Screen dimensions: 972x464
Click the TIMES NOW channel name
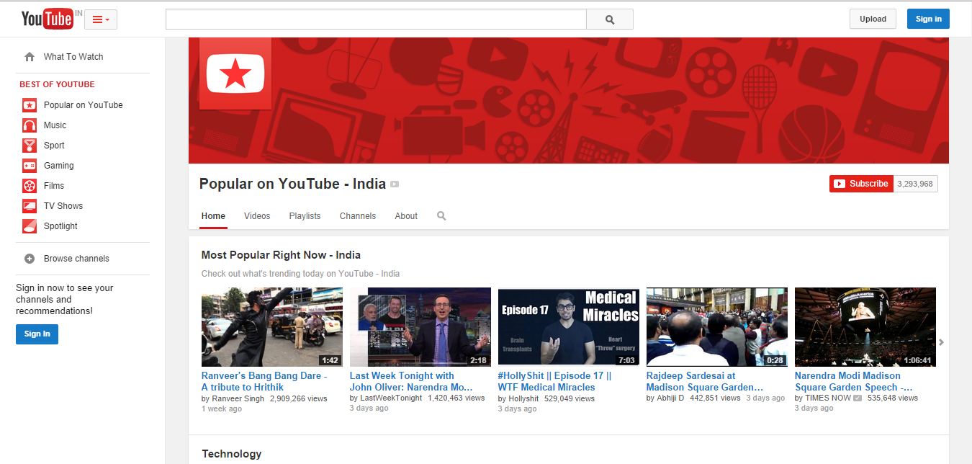[828, 398]
